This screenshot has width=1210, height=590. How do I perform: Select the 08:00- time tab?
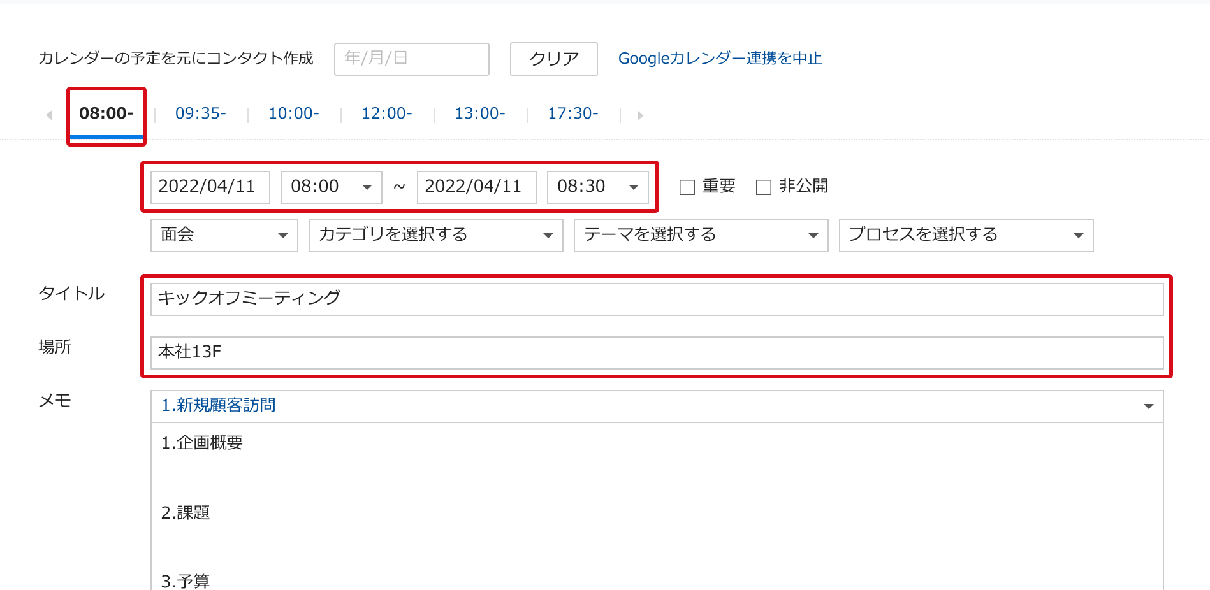(106, 113)
